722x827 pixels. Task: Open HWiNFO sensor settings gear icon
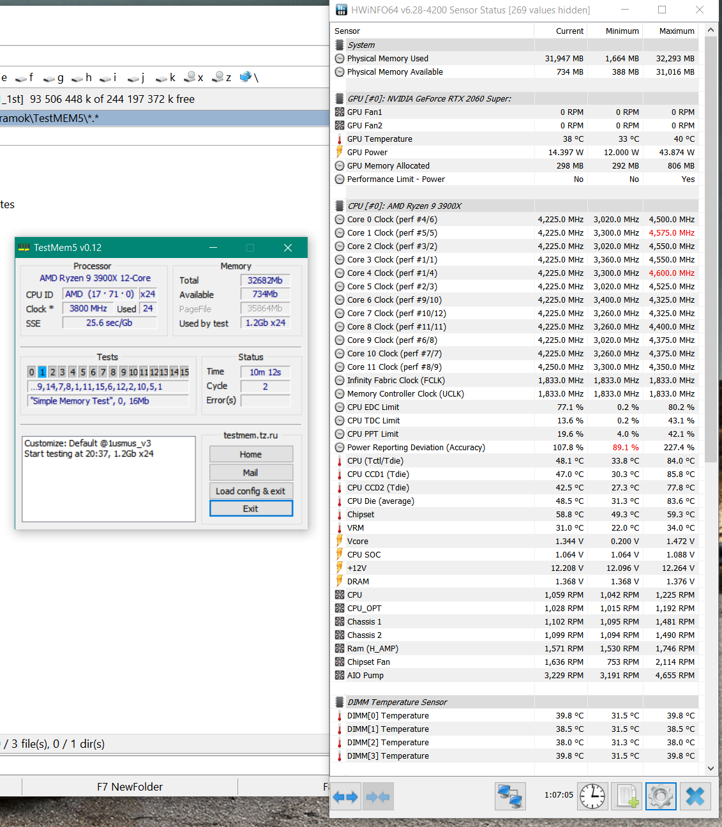[661, 797]
